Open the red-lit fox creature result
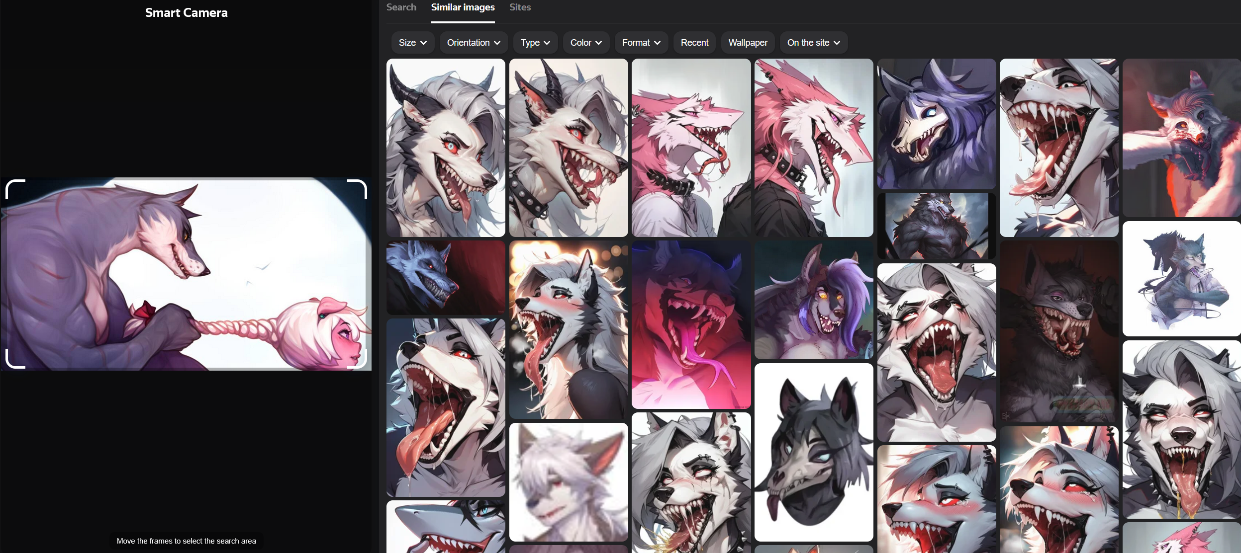Image resolution: width=1241 pixels, height=553 pixels. pos(1181,138)
